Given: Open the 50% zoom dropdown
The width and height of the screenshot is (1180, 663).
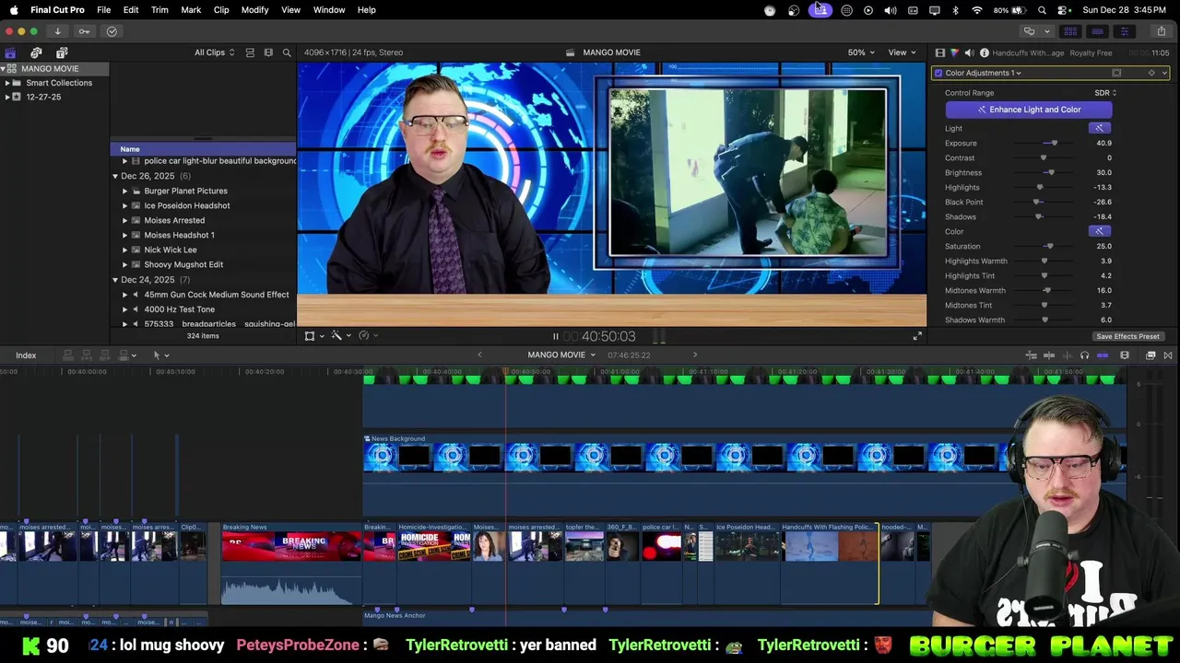Looking at the screenshot, I should [x=861, y=52].
